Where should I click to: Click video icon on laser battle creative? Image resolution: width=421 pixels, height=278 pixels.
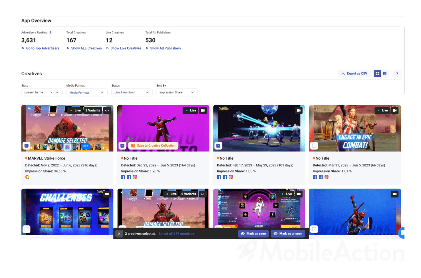[299, 110]
